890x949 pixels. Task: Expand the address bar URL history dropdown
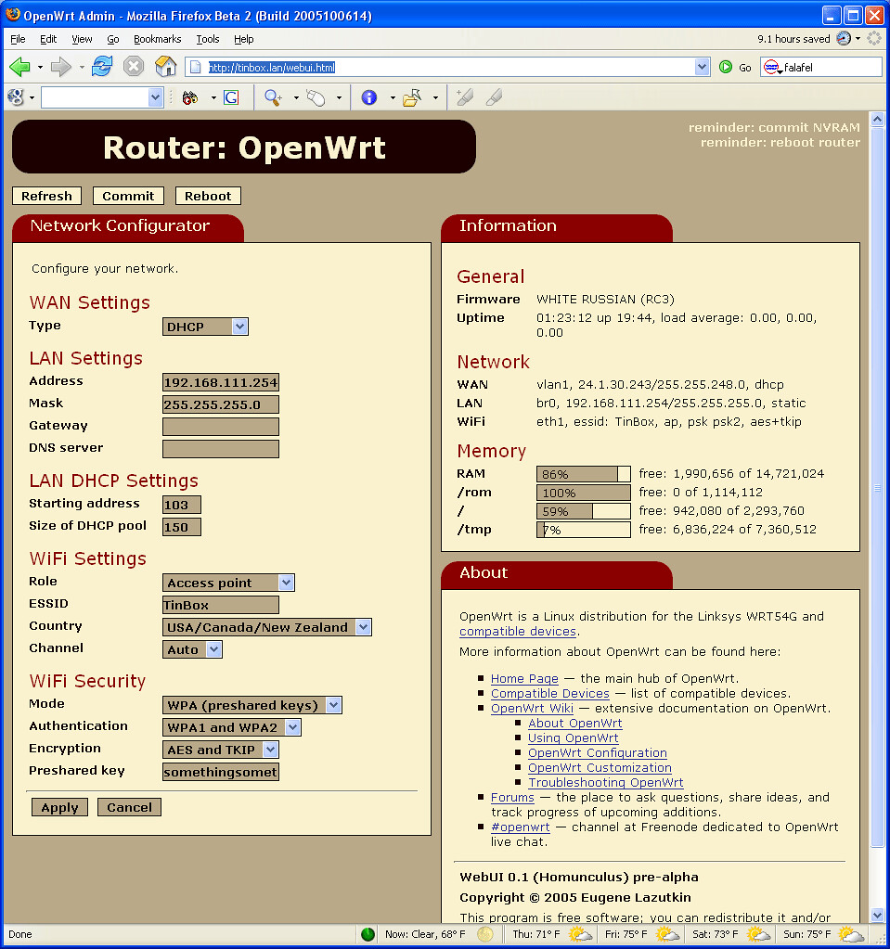coord(702,67)
